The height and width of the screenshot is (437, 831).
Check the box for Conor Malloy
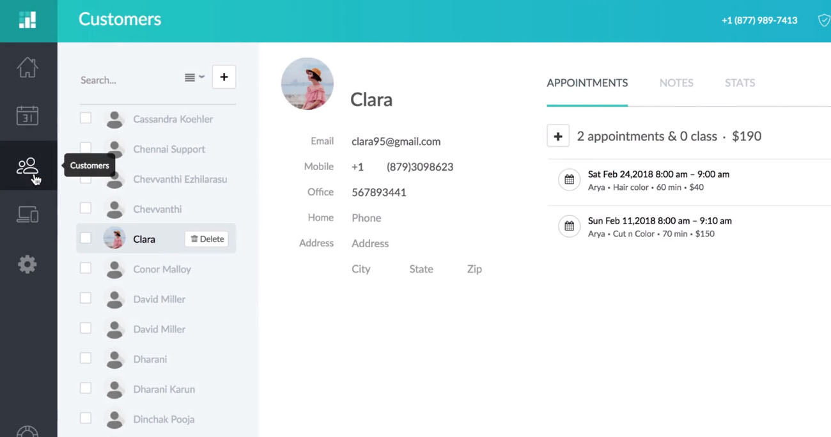point(86,268)
